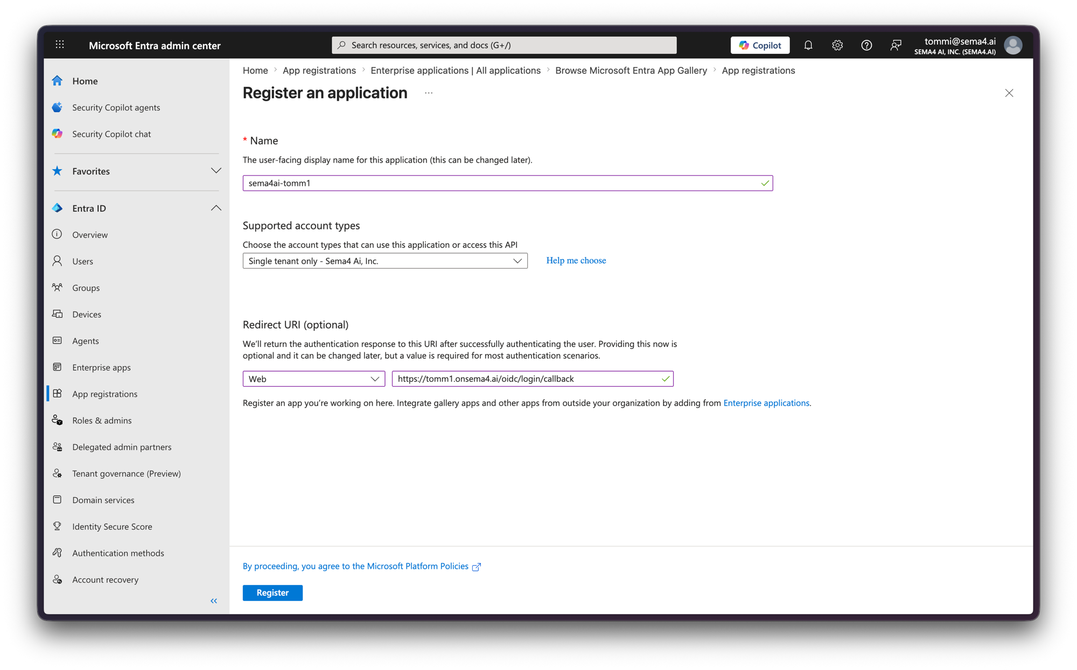Click the Overview info icon
The width and height of the screenshot is (1077, 670).
(x=57, y=234)
